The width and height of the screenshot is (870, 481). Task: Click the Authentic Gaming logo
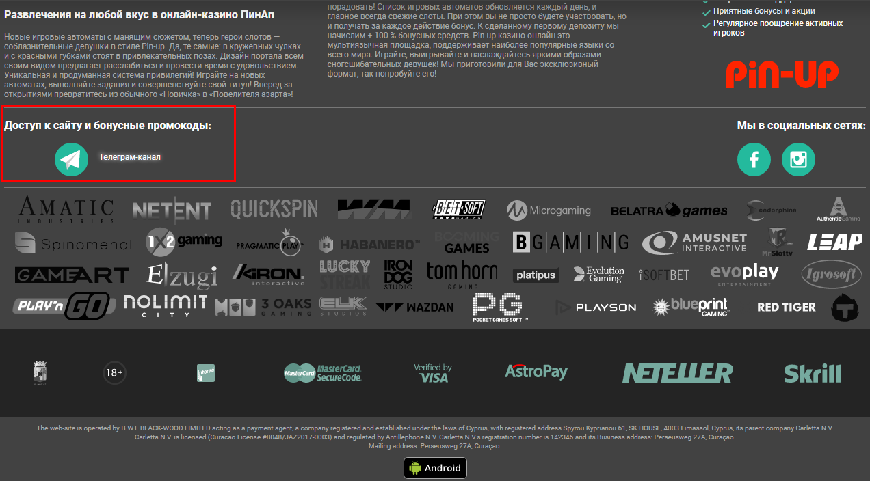point(838,210)
